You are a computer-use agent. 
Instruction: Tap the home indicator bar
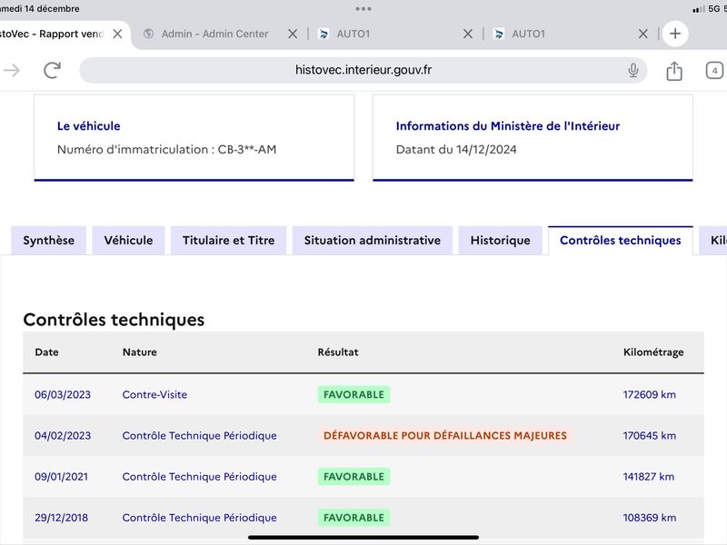tap(363, 538)
